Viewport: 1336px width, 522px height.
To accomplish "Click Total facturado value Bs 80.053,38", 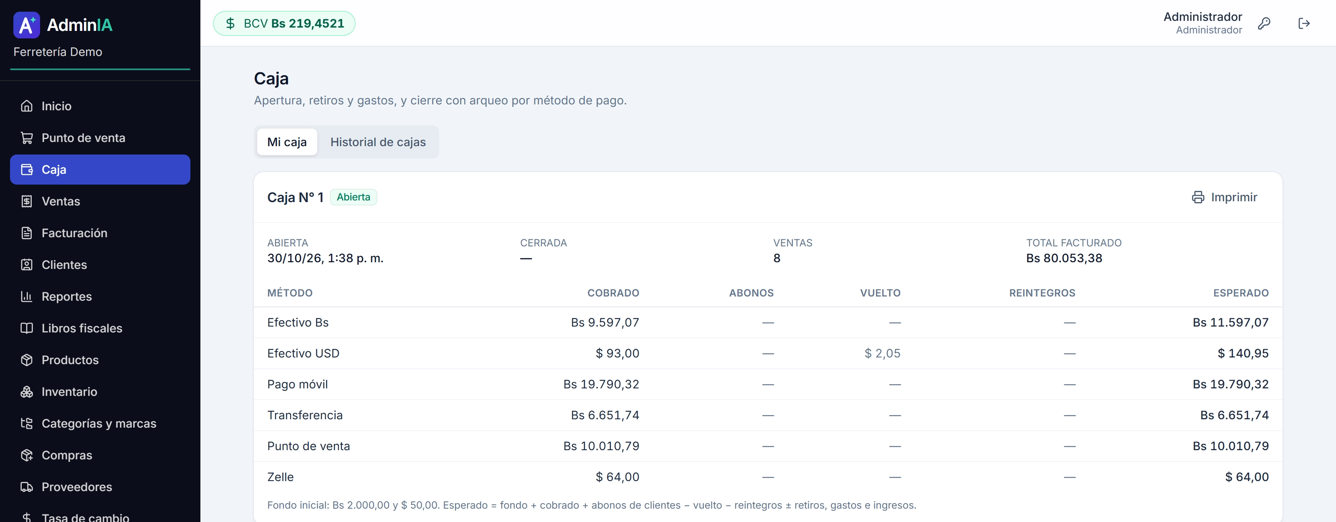I will pos(1064,258).
